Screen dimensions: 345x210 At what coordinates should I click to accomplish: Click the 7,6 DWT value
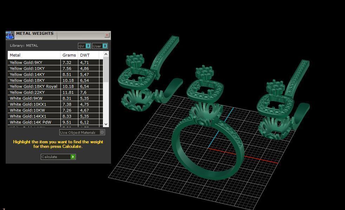(83, 93)
